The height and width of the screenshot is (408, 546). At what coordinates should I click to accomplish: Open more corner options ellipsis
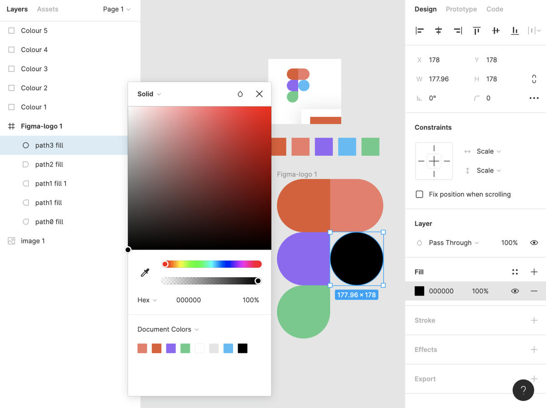(534, 98)
